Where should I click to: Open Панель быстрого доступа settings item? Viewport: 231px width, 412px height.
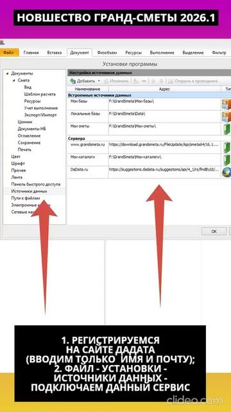(x=36, y=184)
